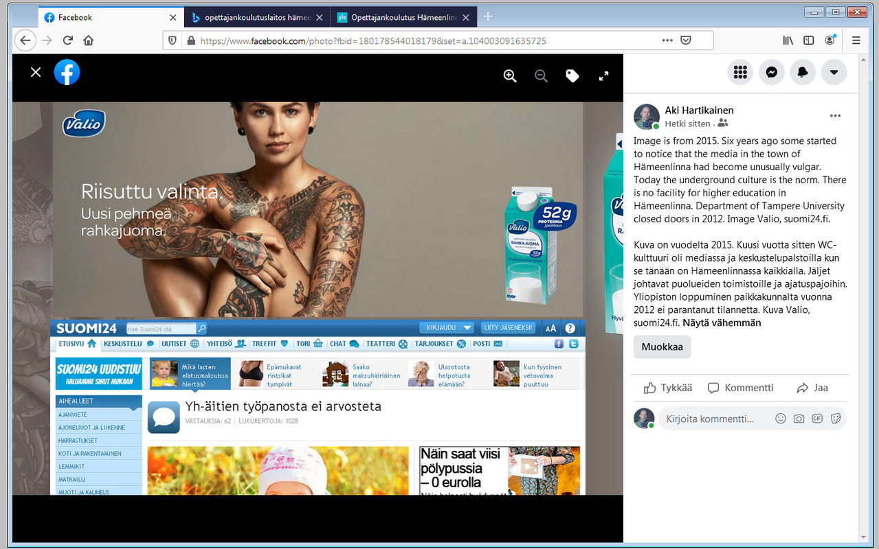Open post options three-dot menu
879x549 pixels.
coord(835,116)
